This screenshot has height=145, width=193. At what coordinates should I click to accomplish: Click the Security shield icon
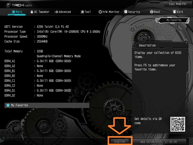coord(126,12)
